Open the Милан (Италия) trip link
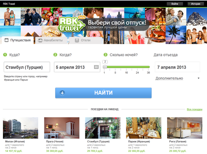The width and height of the screenshot is (207, 154). pos(15,141)
